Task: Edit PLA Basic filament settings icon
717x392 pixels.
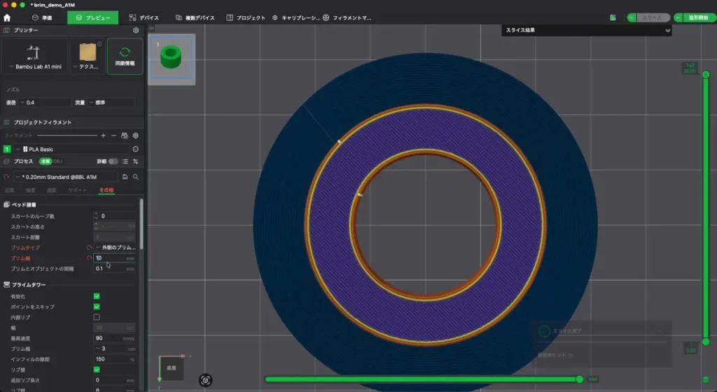Action: pyautogui.click(x=135, y=150)
